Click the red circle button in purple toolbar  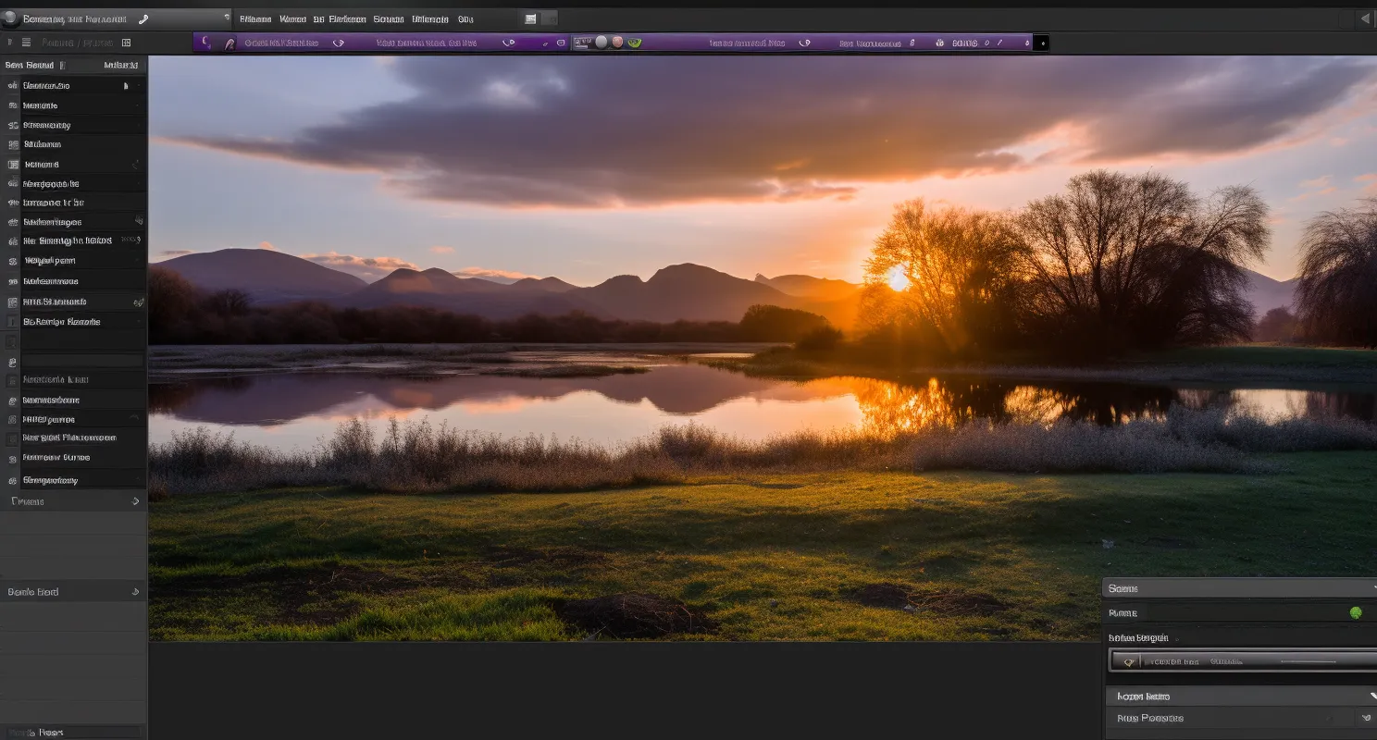pyautogui.click(x=617, y=43)
